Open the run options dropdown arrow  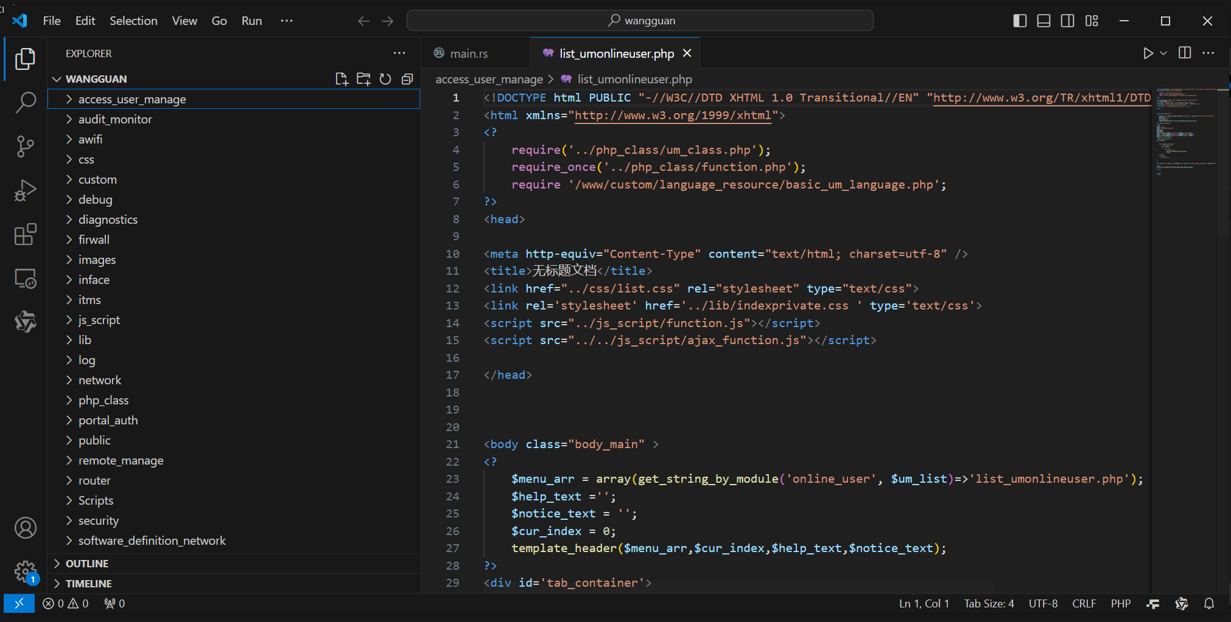[x=1163, y=54]
